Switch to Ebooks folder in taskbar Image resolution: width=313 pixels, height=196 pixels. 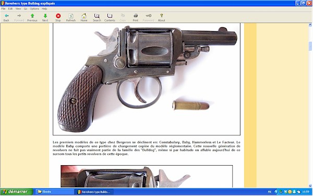click(x=54, y=192)
